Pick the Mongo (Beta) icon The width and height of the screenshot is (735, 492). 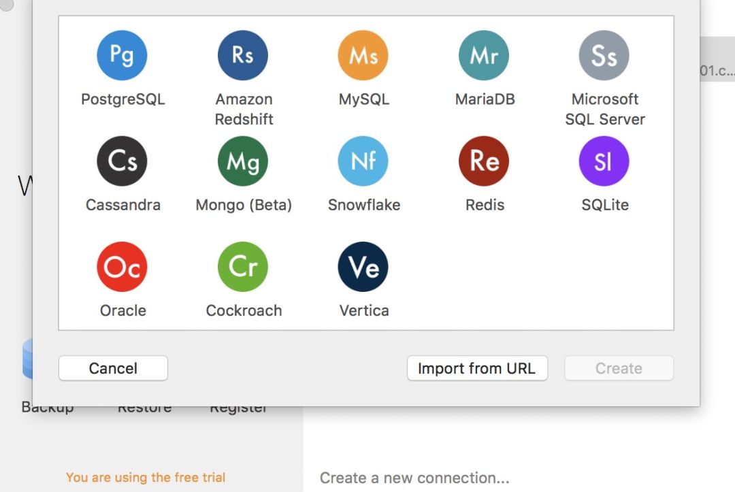click(x=243, y=161)
